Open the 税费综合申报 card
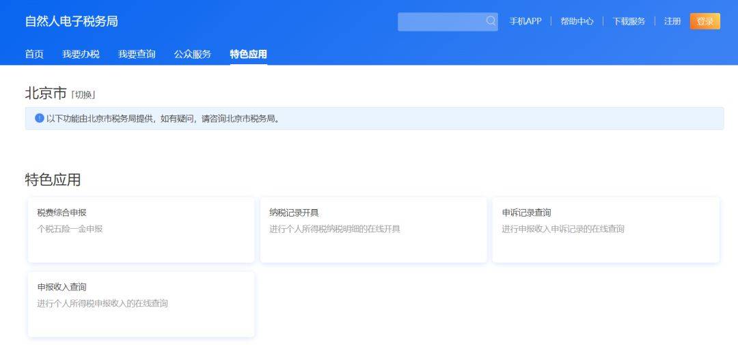Screen dimensions: 738x345 (x=141, y=230)
